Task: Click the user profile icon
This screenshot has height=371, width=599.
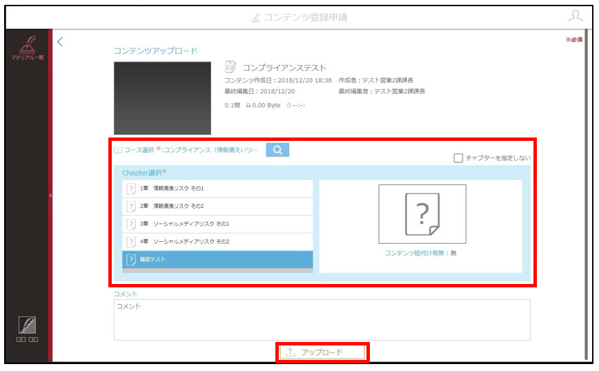Action: pyautogui.click(x=576, y=16)
